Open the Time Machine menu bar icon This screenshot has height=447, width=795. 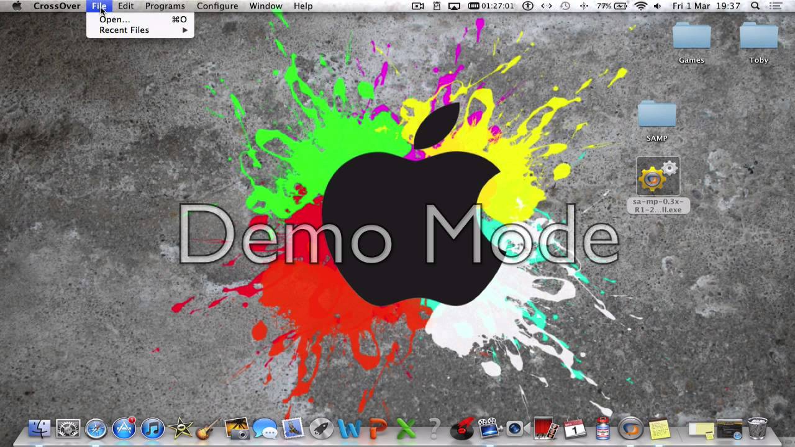(x=565, y=6)
